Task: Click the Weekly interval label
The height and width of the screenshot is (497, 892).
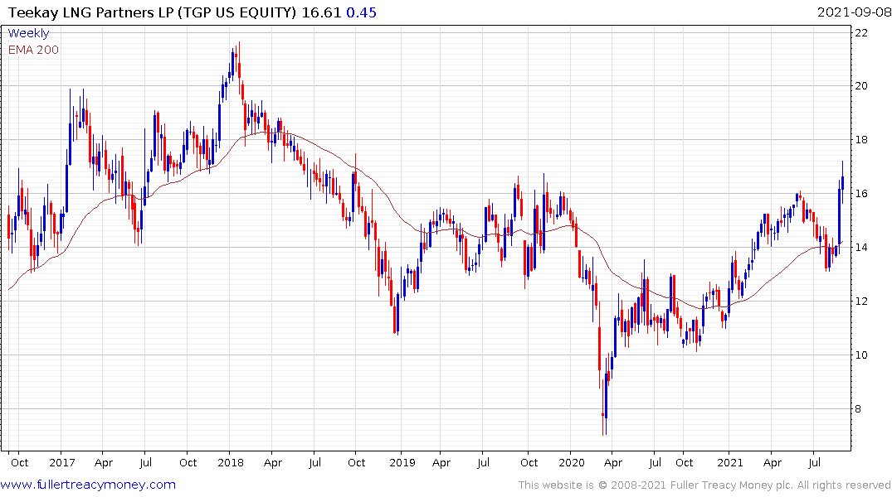Action: click(28, 33)
